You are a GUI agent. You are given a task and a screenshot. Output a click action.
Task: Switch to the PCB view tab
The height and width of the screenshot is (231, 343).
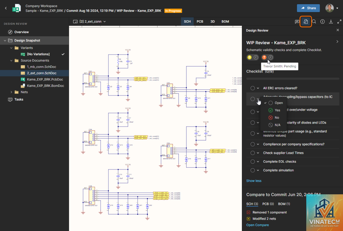[x=200, y=21]
